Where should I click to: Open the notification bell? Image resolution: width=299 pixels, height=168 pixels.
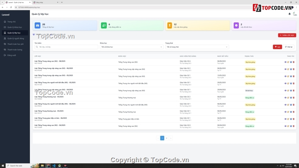tap(290, 14)
